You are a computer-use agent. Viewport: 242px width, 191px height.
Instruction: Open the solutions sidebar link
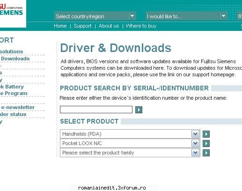click(x=11, y=51)
